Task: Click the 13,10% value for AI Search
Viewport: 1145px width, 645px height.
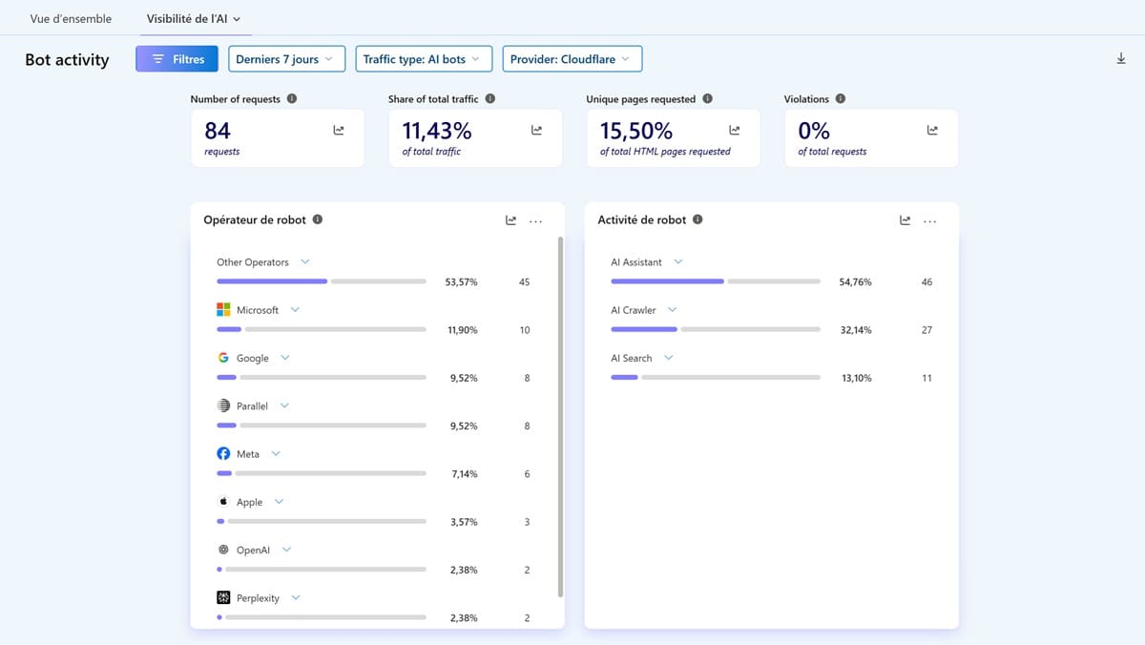Action: click(x=856, y=378)
